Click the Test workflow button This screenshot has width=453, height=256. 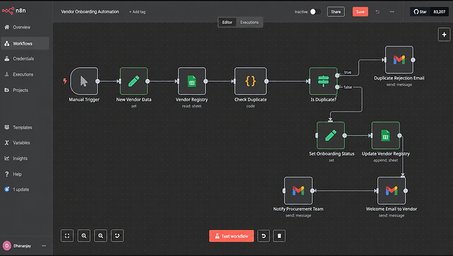(x=231, y=236)
